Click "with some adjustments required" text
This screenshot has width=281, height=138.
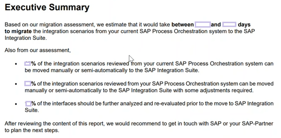coord(213,90)
